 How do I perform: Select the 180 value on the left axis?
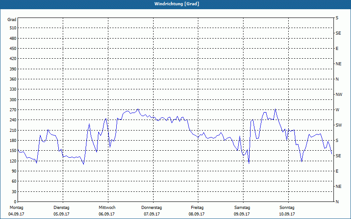tap(13, 141)
